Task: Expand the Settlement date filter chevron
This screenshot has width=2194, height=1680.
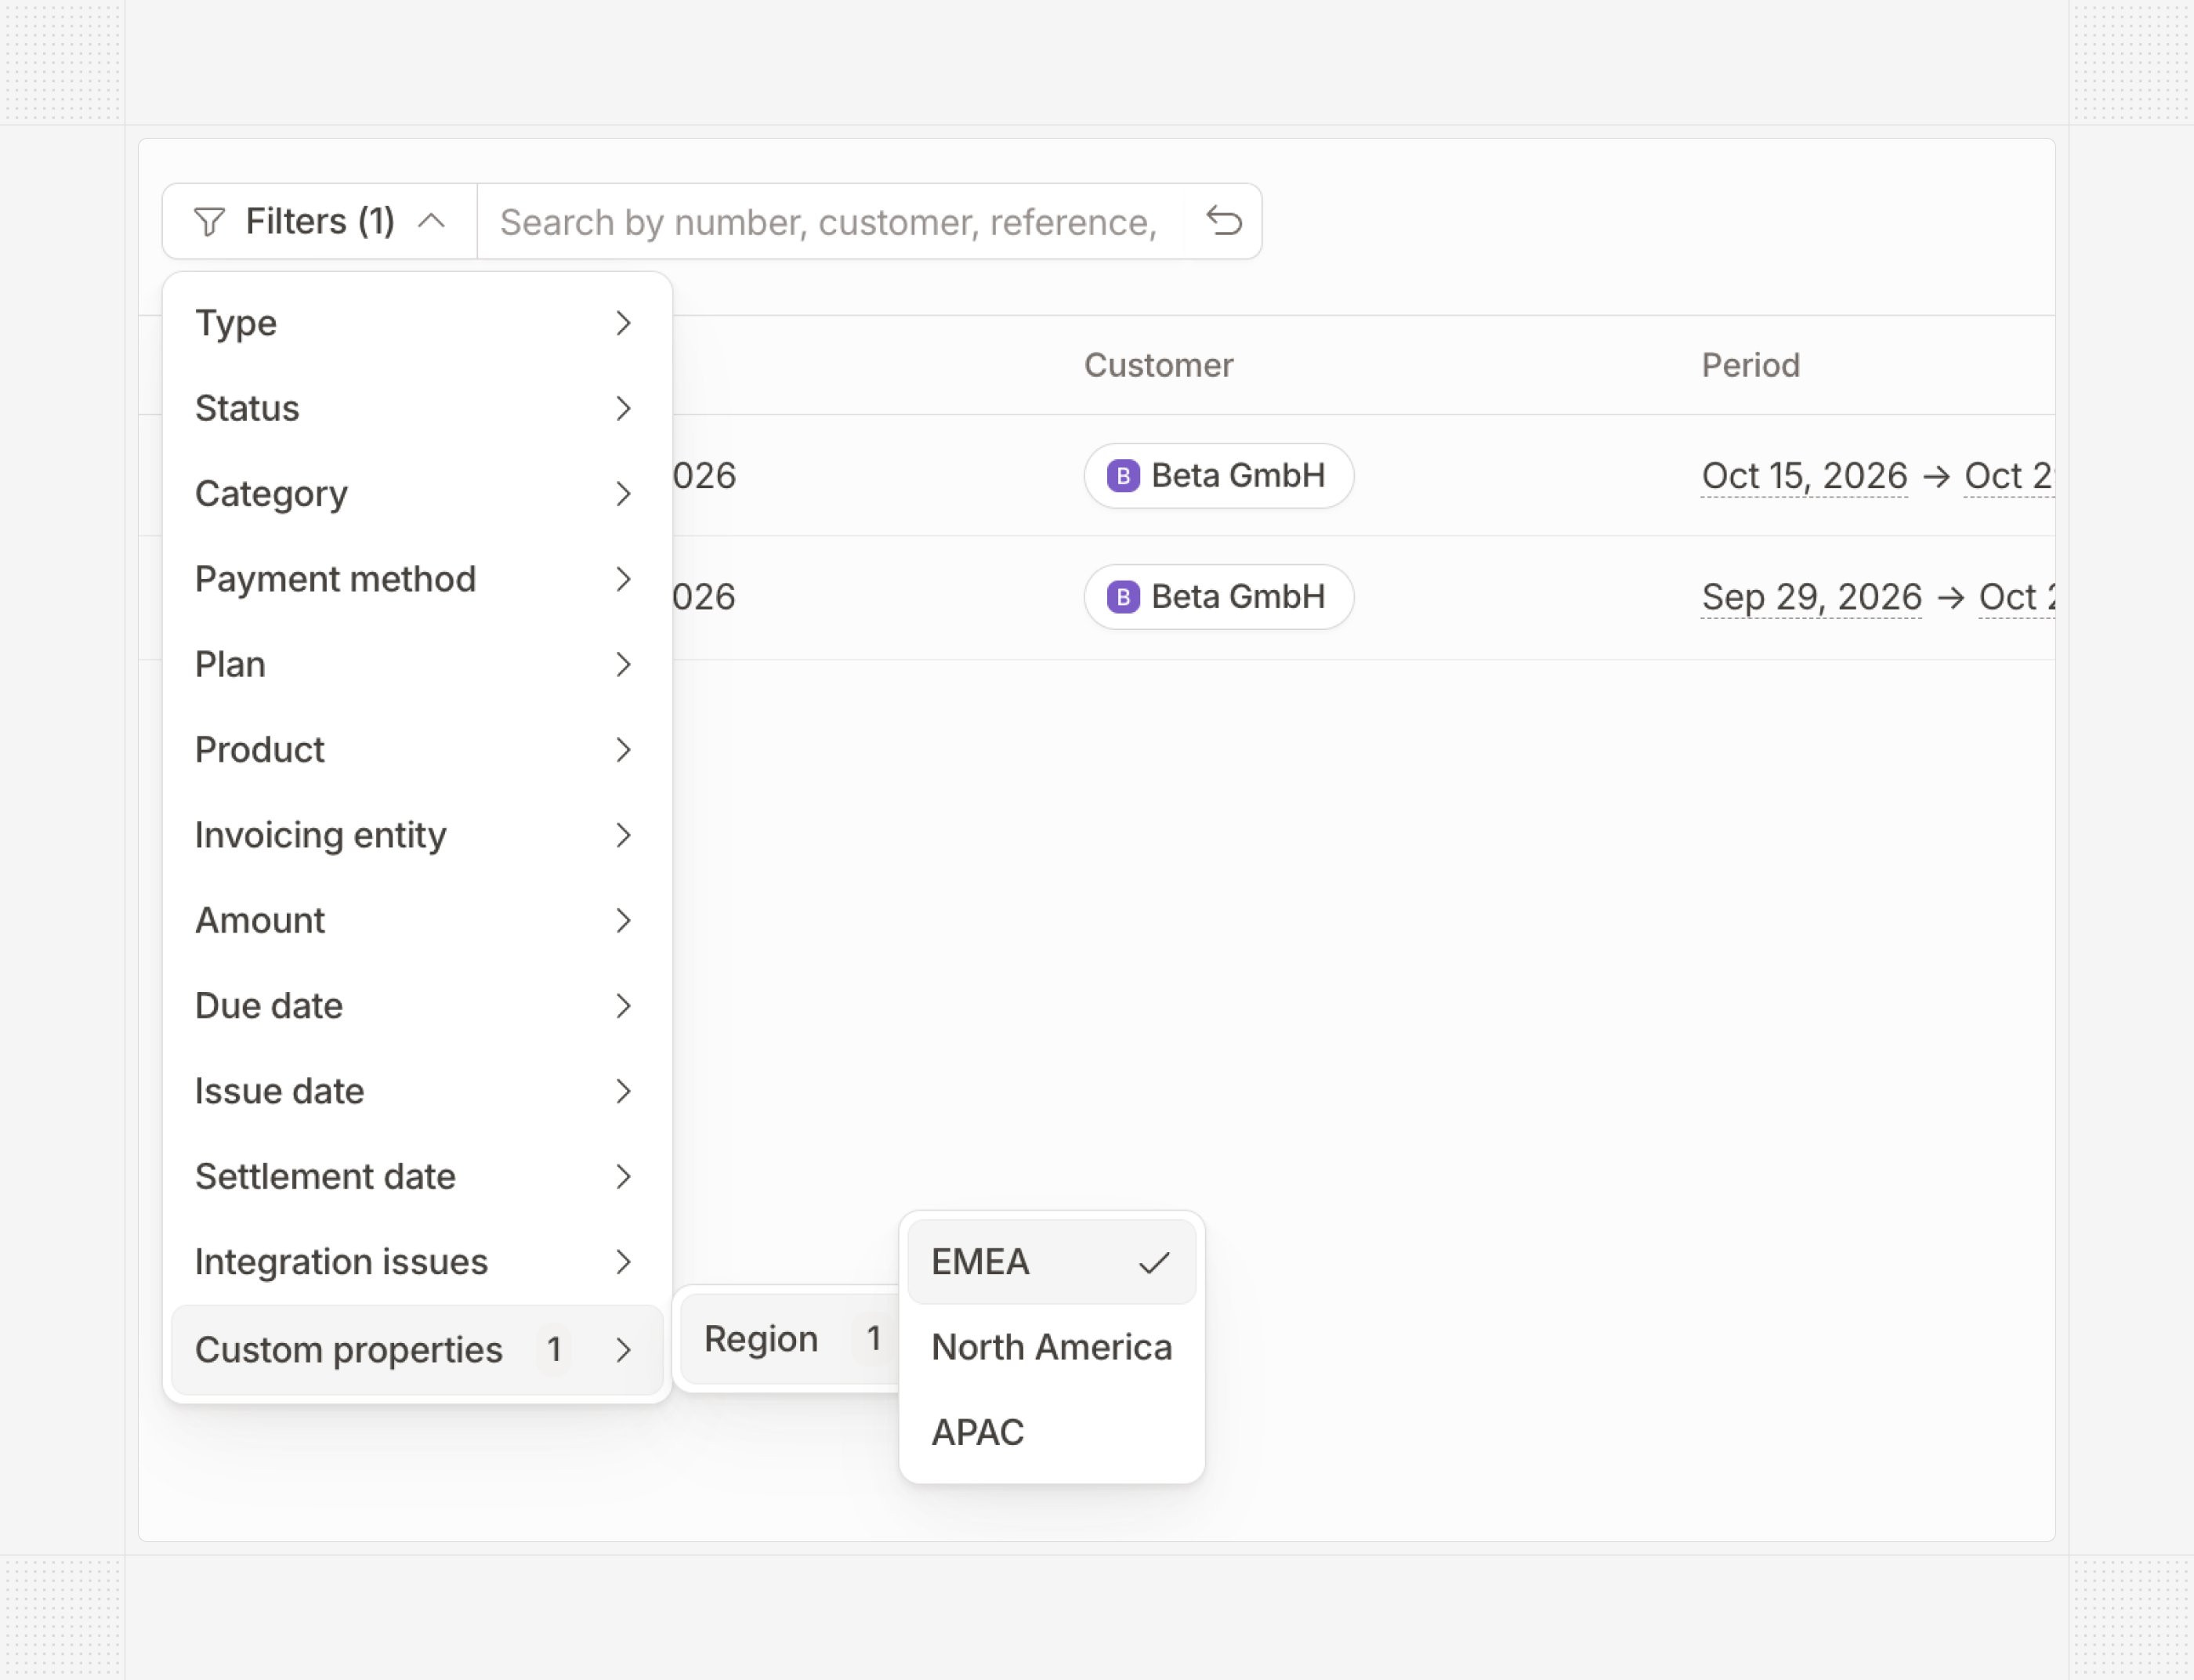Action: pos(623,1176)
